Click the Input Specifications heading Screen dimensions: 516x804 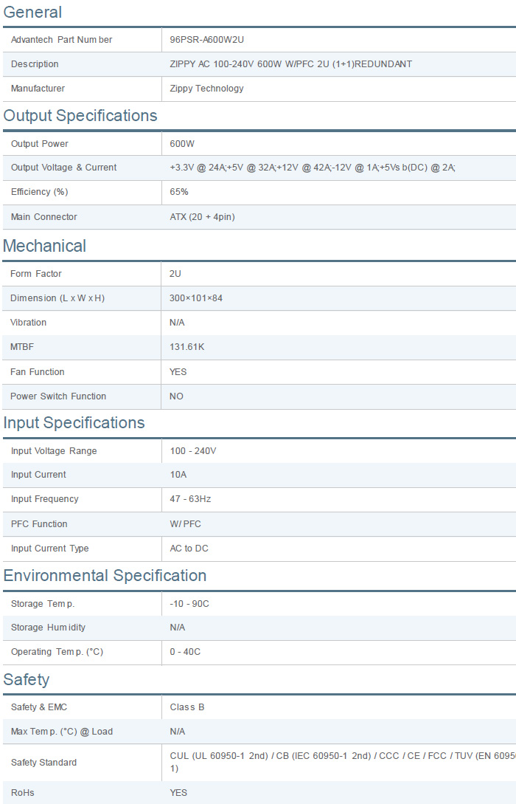pyautogui.click(x=74, y=423)
